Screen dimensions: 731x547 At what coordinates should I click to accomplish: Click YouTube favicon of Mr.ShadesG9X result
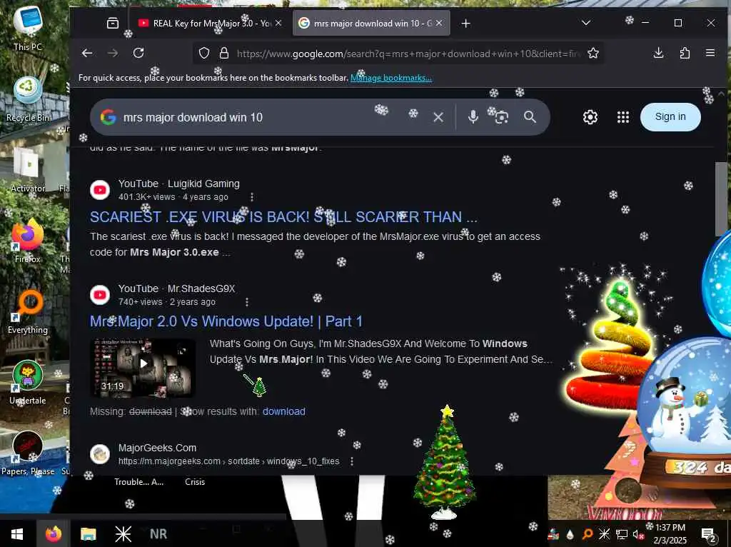[100, 295]
